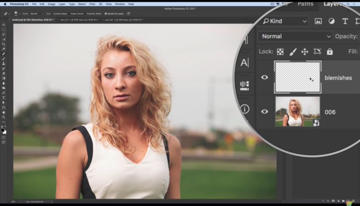Image resolution: width=360 pixels, height=206 pixels.
Task: Click the lock position icon
Action: tap(305, 52)
